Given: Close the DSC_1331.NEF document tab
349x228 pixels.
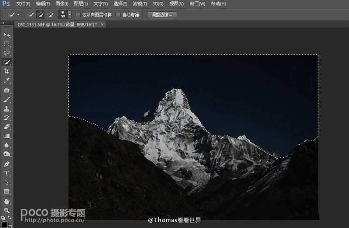Looking at the screenshot, I should click(103, 24).
